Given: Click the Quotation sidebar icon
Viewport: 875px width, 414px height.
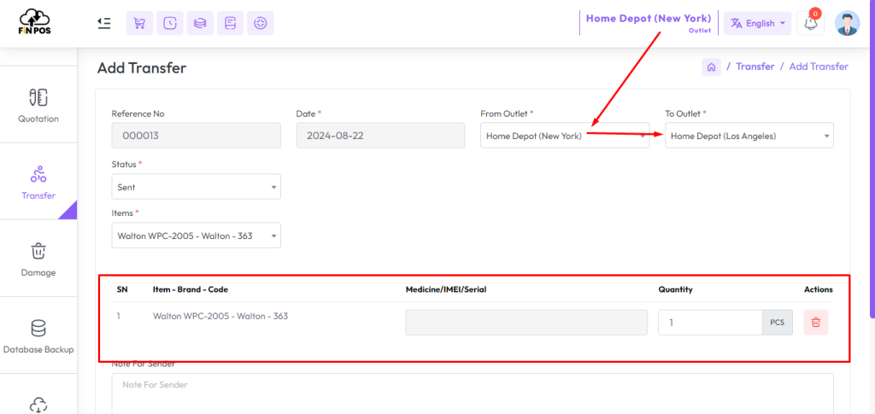Looking at the screenshot, I should [x=38, y=97].
